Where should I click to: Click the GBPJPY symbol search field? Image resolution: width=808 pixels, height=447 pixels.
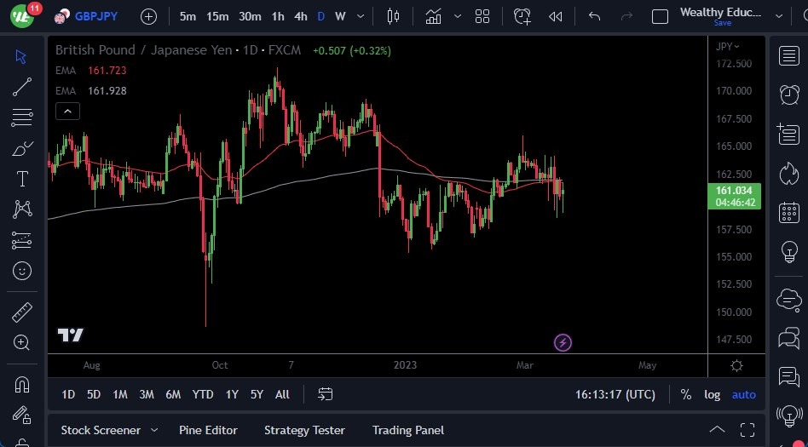95,16
